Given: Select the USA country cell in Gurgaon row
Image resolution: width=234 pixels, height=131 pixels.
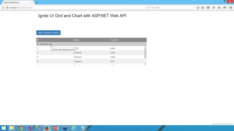Looking at the screenshot, I should (127, 61).
